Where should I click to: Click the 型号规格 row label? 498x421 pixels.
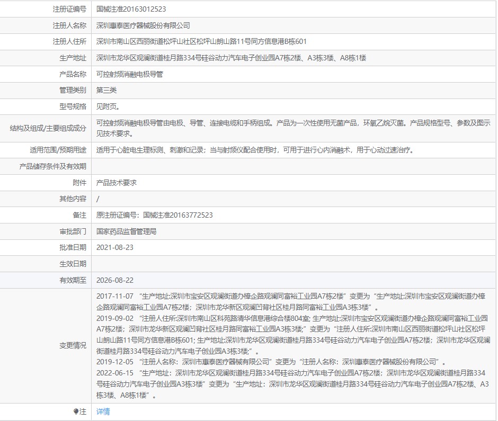(x=73, y=106)
